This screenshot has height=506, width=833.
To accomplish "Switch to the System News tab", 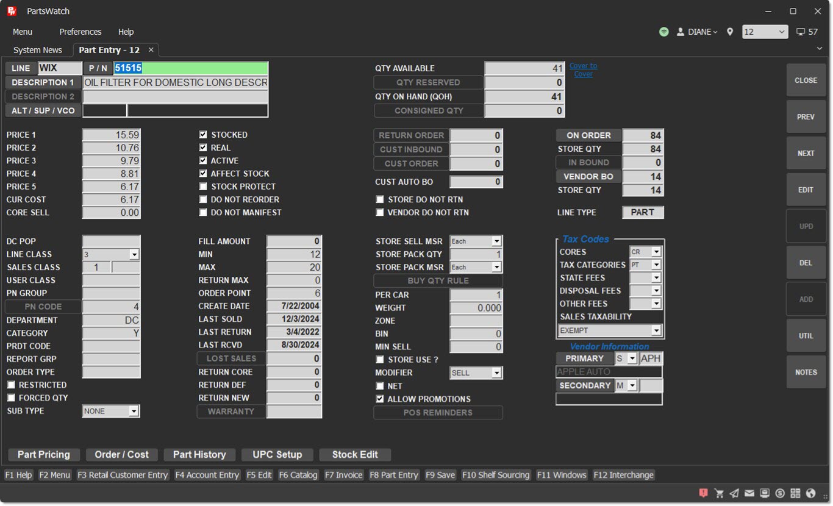I will [38, 50].
